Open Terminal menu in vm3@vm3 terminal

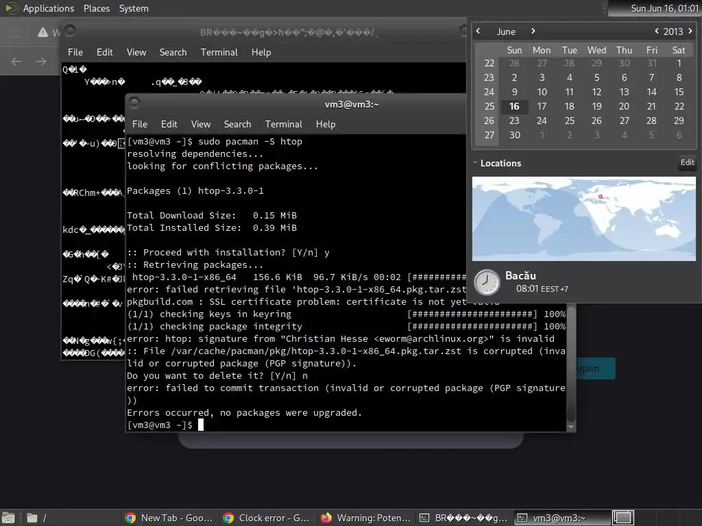283,125
